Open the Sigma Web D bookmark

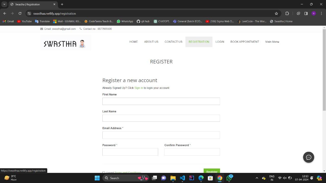coord(220,21)
